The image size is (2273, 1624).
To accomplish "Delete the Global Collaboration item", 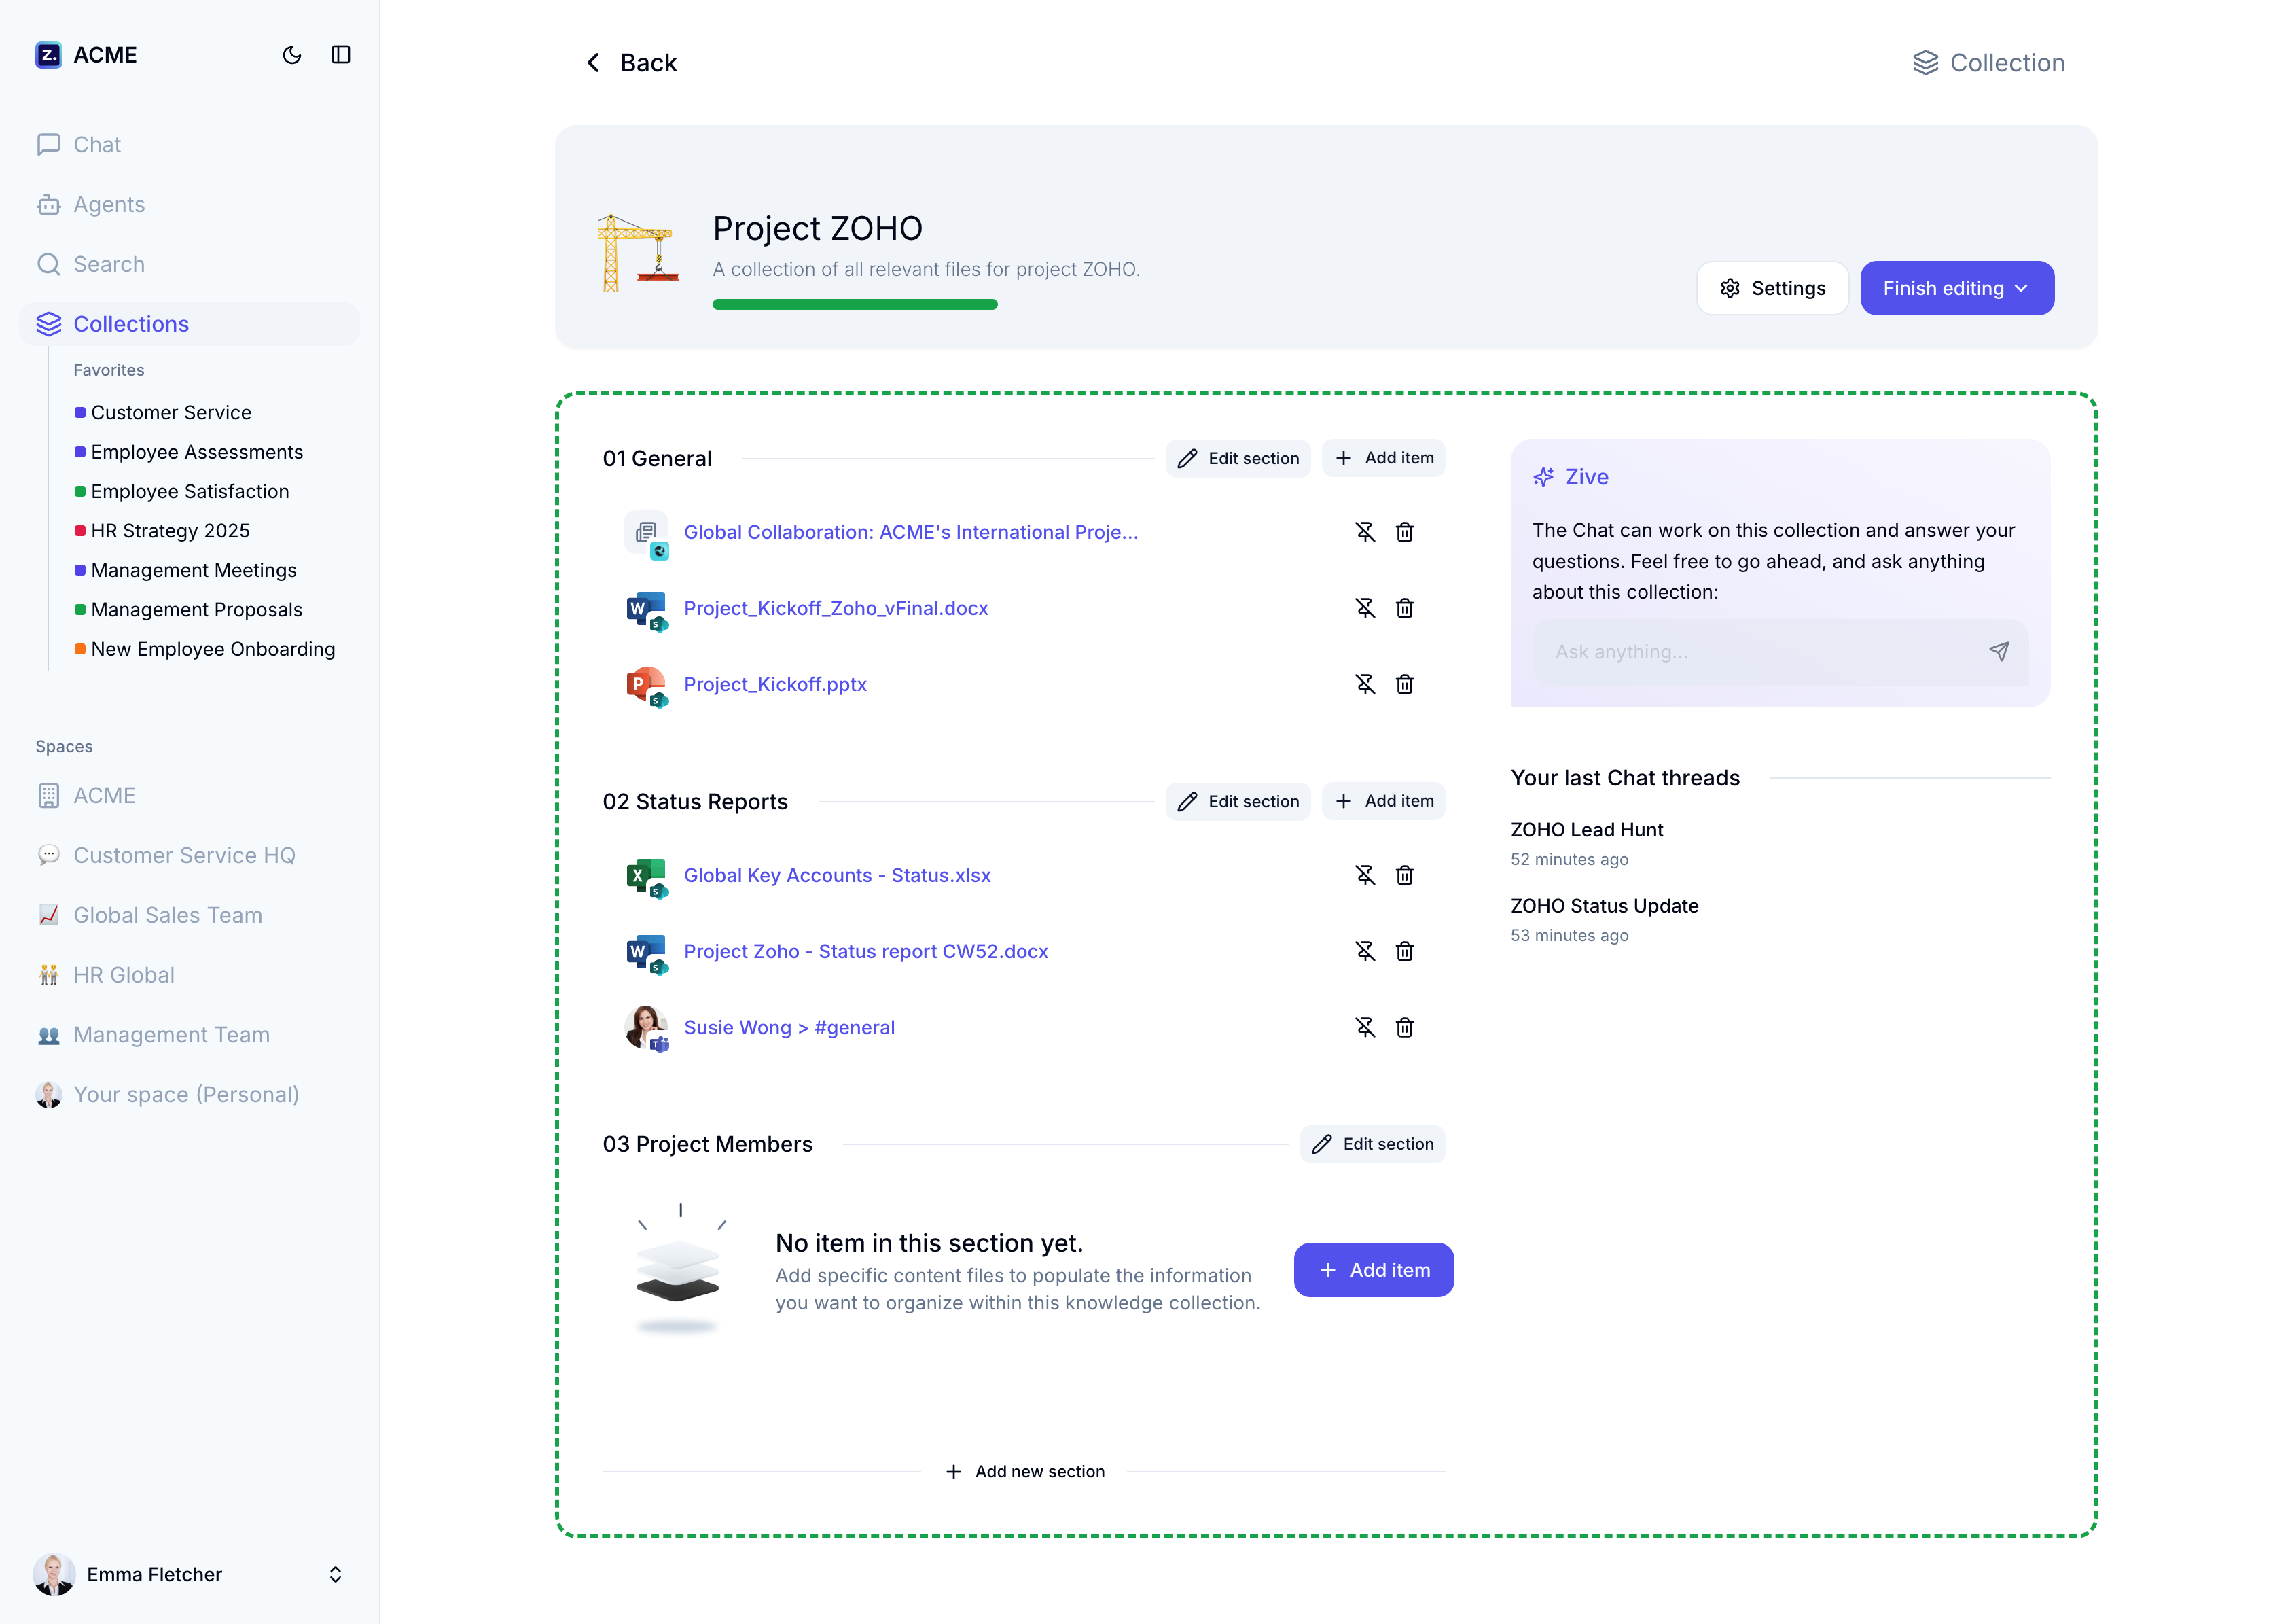I will click(x=1404, y=532).
